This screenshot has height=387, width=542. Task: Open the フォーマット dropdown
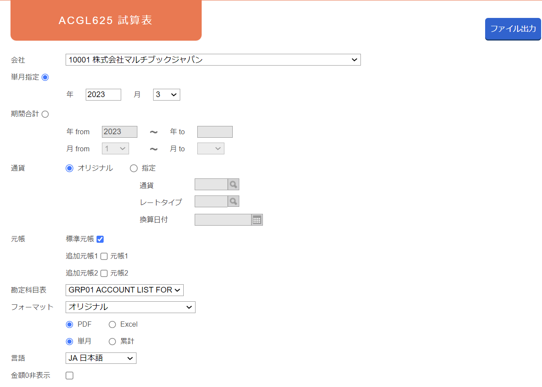[130, 307]
